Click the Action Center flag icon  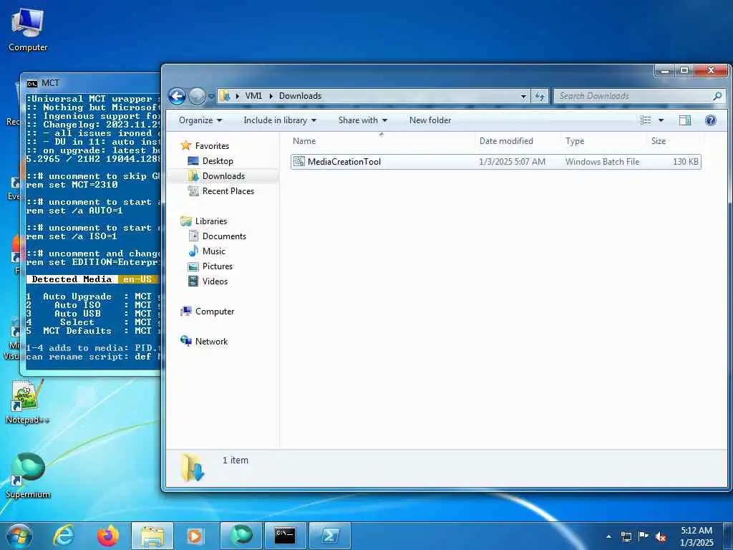click(644, 536)
